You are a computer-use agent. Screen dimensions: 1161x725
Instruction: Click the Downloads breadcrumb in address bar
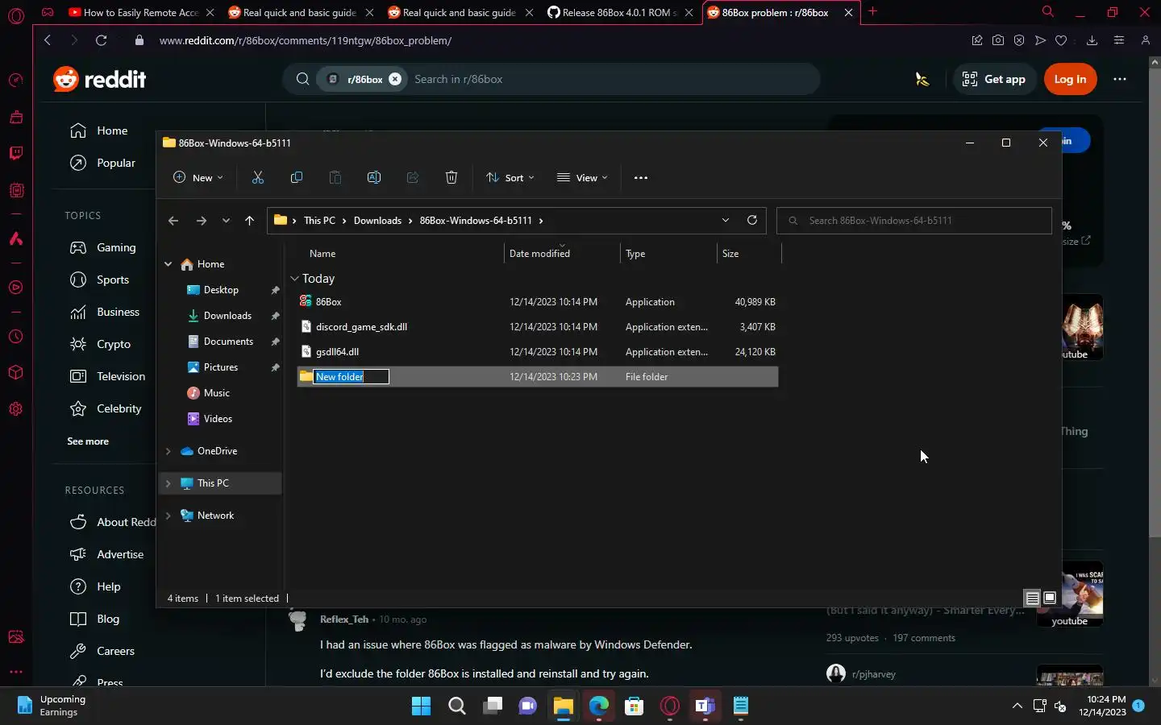377,221
